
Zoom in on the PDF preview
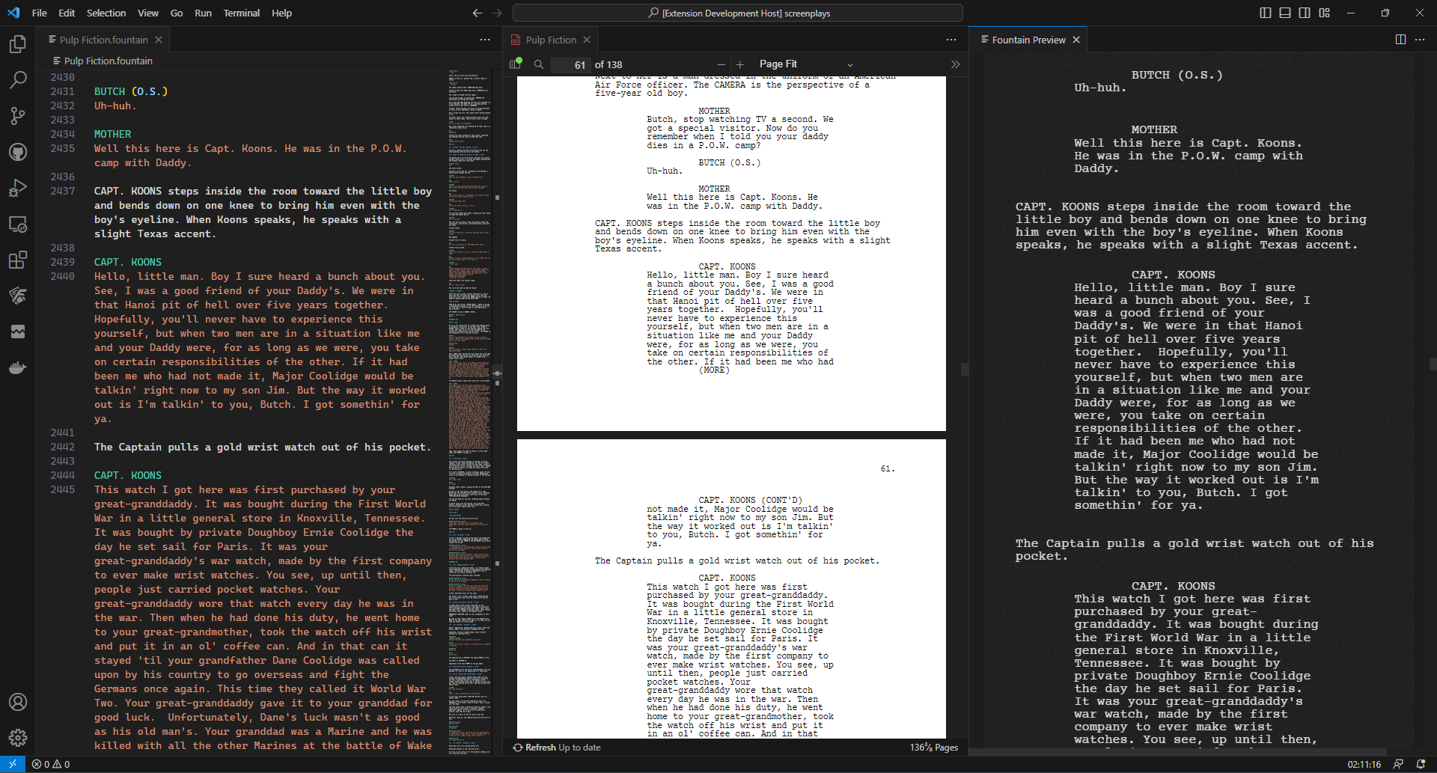pyautogui.click(x=740, y=64)
